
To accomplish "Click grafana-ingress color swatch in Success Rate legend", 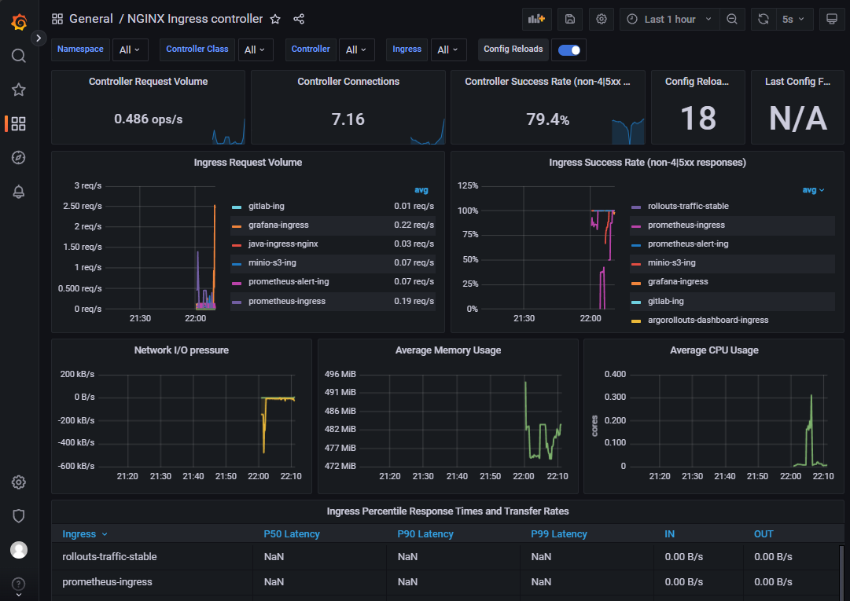I will tap(636, 283).
